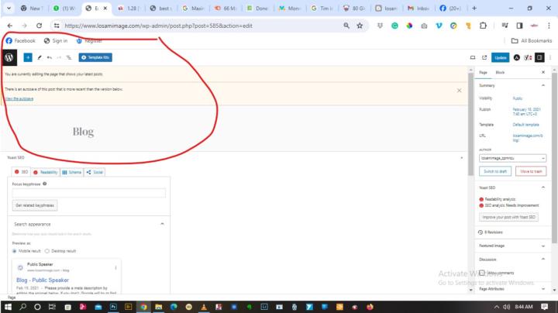The image size is (558, 313).
Task: Open the snippet preview three-dots icon
Action: coord(115,267)
